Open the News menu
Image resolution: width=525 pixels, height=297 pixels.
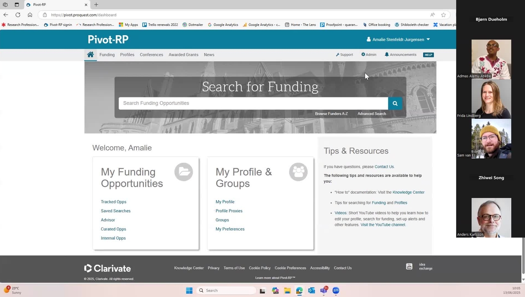click(209, 54)
